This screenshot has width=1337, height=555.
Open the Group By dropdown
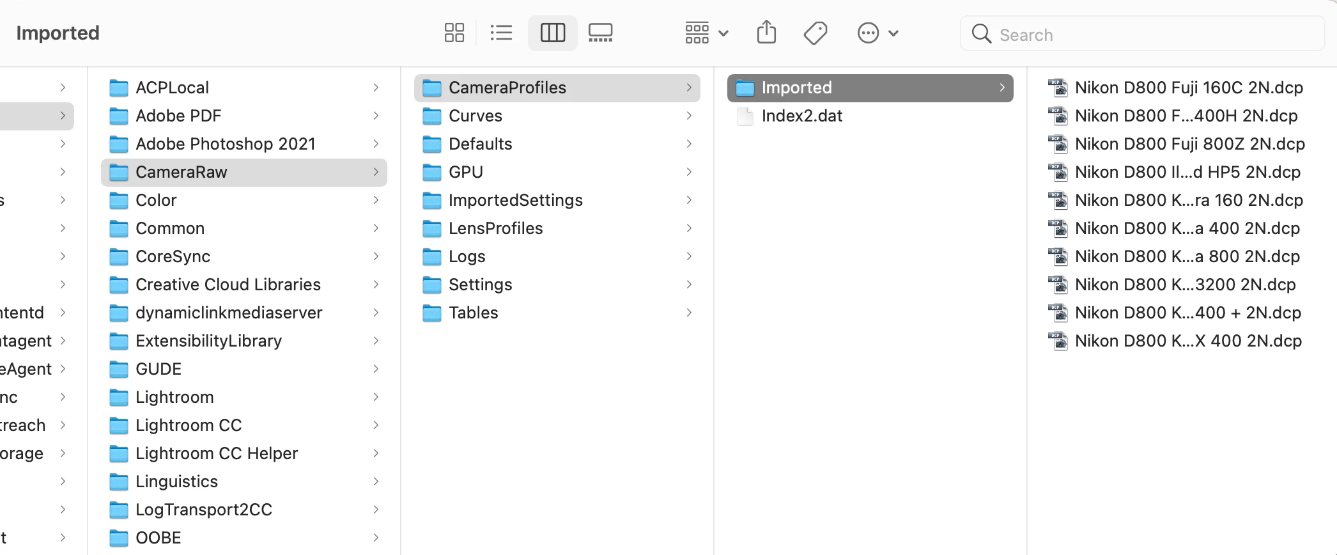[706, 33]
